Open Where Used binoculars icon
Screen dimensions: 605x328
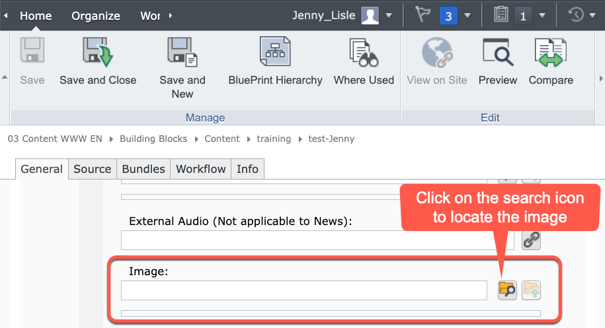[364, 52]
